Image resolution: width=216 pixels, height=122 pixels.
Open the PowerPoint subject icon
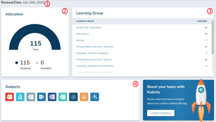point(9,97)
